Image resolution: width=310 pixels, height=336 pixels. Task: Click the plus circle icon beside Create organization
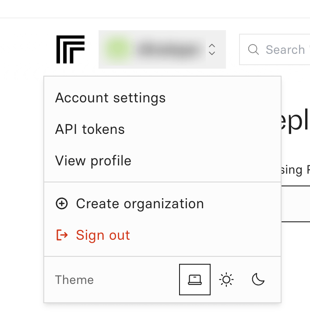62,203
